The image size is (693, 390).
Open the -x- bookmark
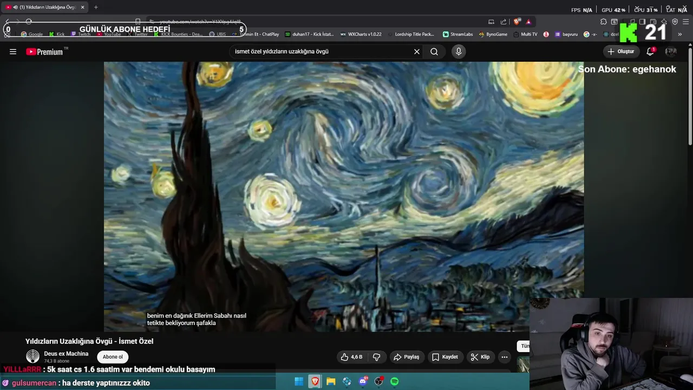(590, 34)
